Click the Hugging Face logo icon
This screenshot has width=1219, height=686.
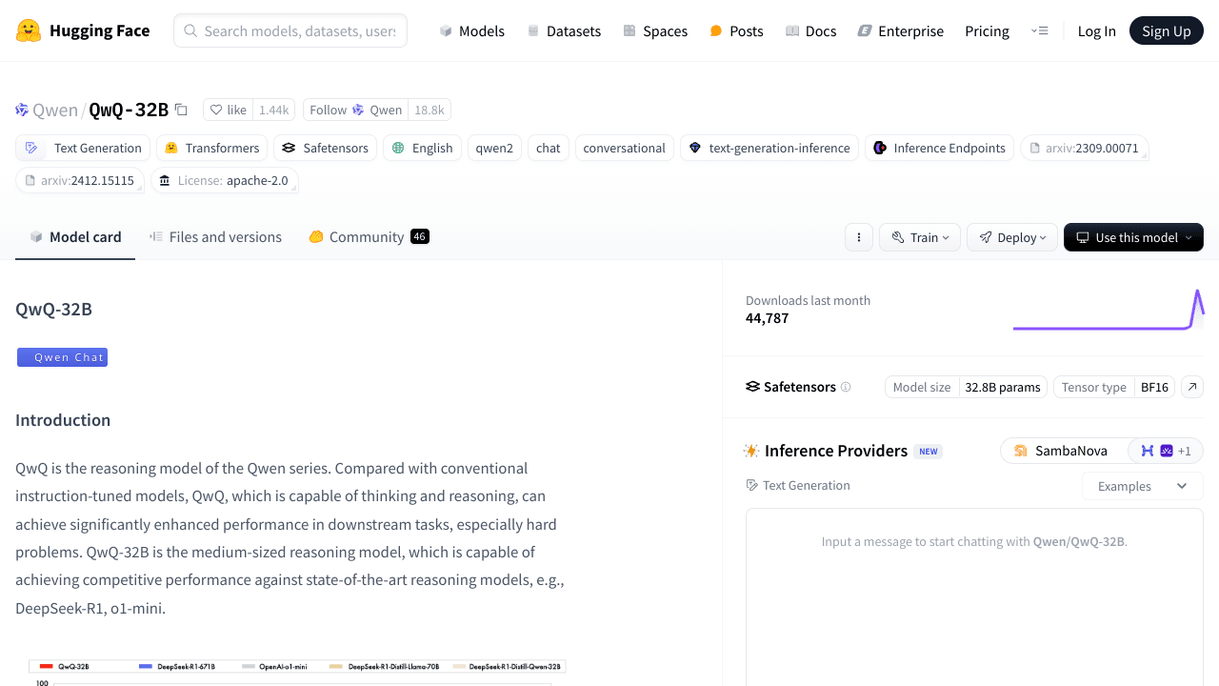pyautogui.click(x=29, y=30)
